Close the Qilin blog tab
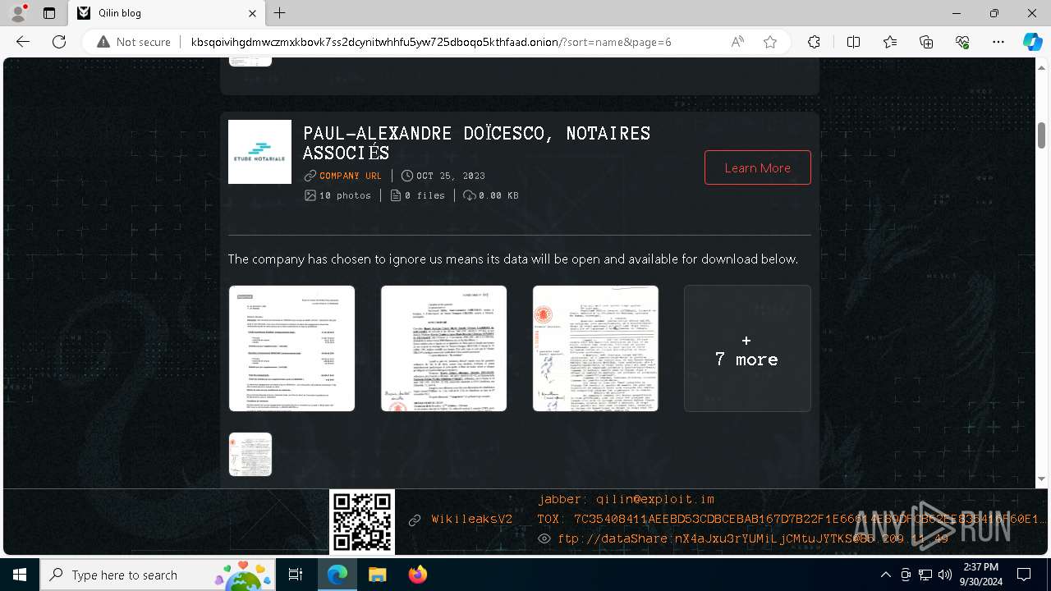This screenshot has width=1051, height=591. click(x=253, y=13)
